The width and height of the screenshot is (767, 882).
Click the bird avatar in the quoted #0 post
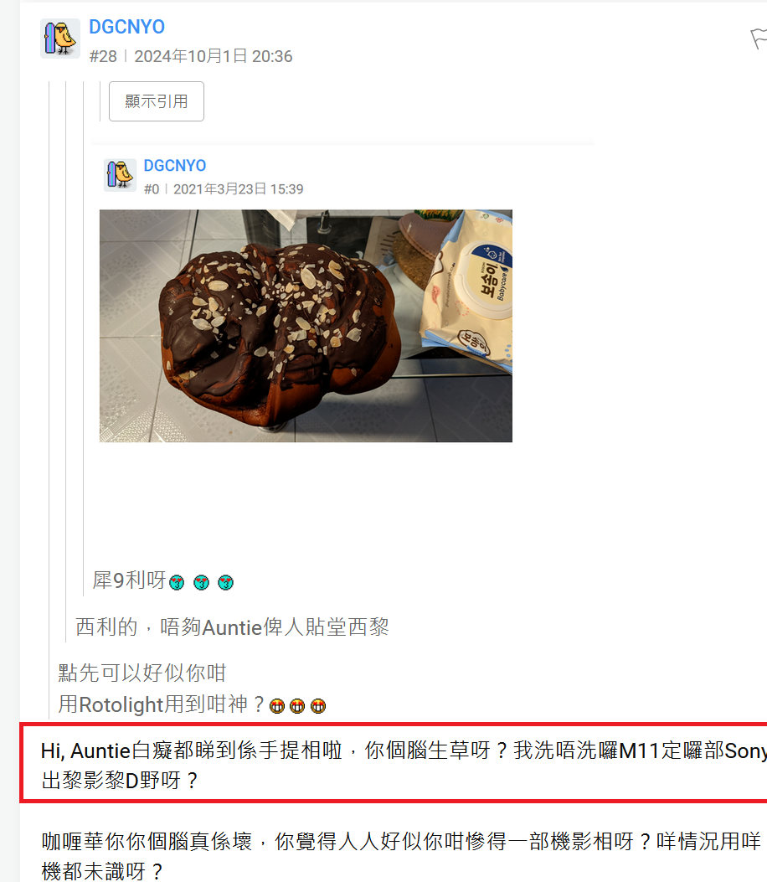[x=120, y=176]
